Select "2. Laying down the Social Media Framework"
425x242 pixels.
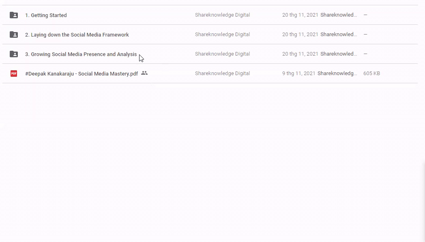[77, 35]
